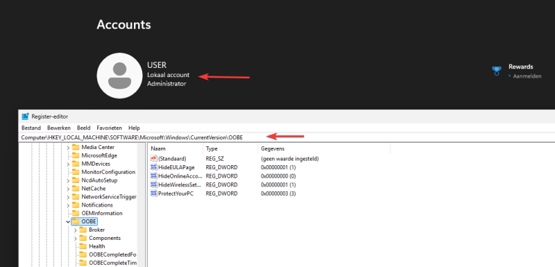The height and width of the screenshot is (267, 555).
Task: Click the Rewards label in Accounts
Action: click(521, 67)
